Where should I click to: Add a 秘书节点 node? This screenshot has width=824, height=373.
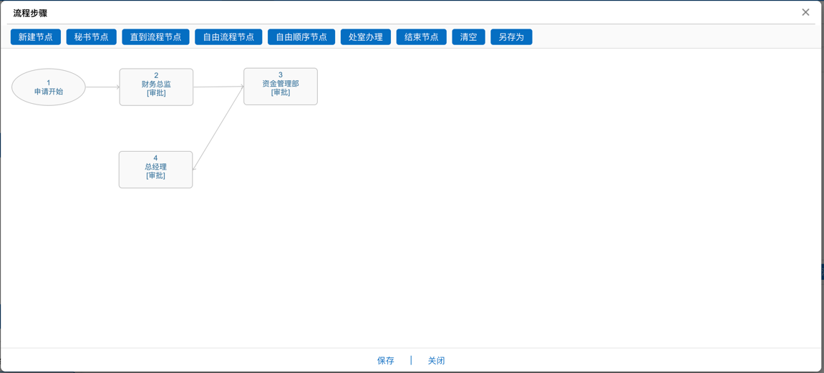91,37
